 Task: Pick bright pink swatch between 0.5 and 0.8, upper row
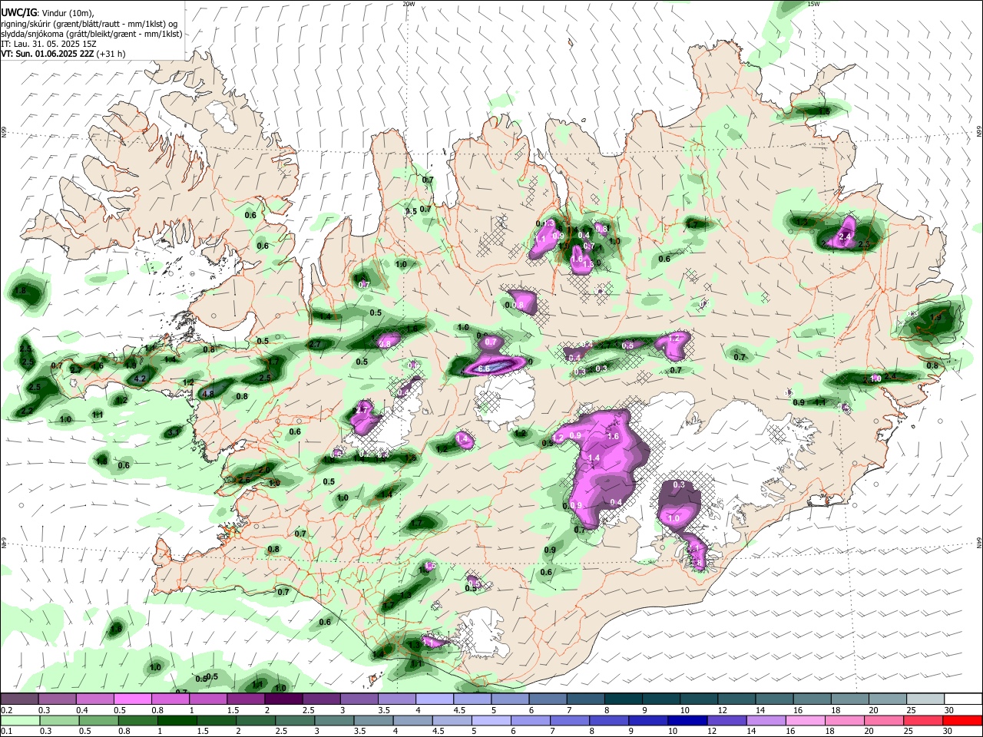pyautogui.click(x=132, y=699)
